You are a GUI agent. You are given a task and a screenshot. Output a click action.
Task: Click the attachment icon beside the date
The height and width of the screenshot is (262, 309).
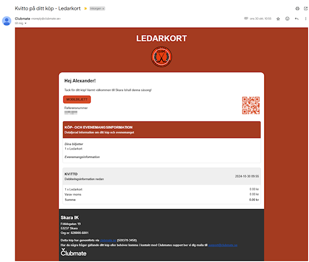[246, 19]
